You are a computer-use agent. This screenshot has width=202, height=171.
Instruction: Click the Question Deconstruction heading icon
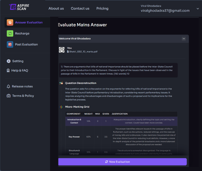[61, 83]
